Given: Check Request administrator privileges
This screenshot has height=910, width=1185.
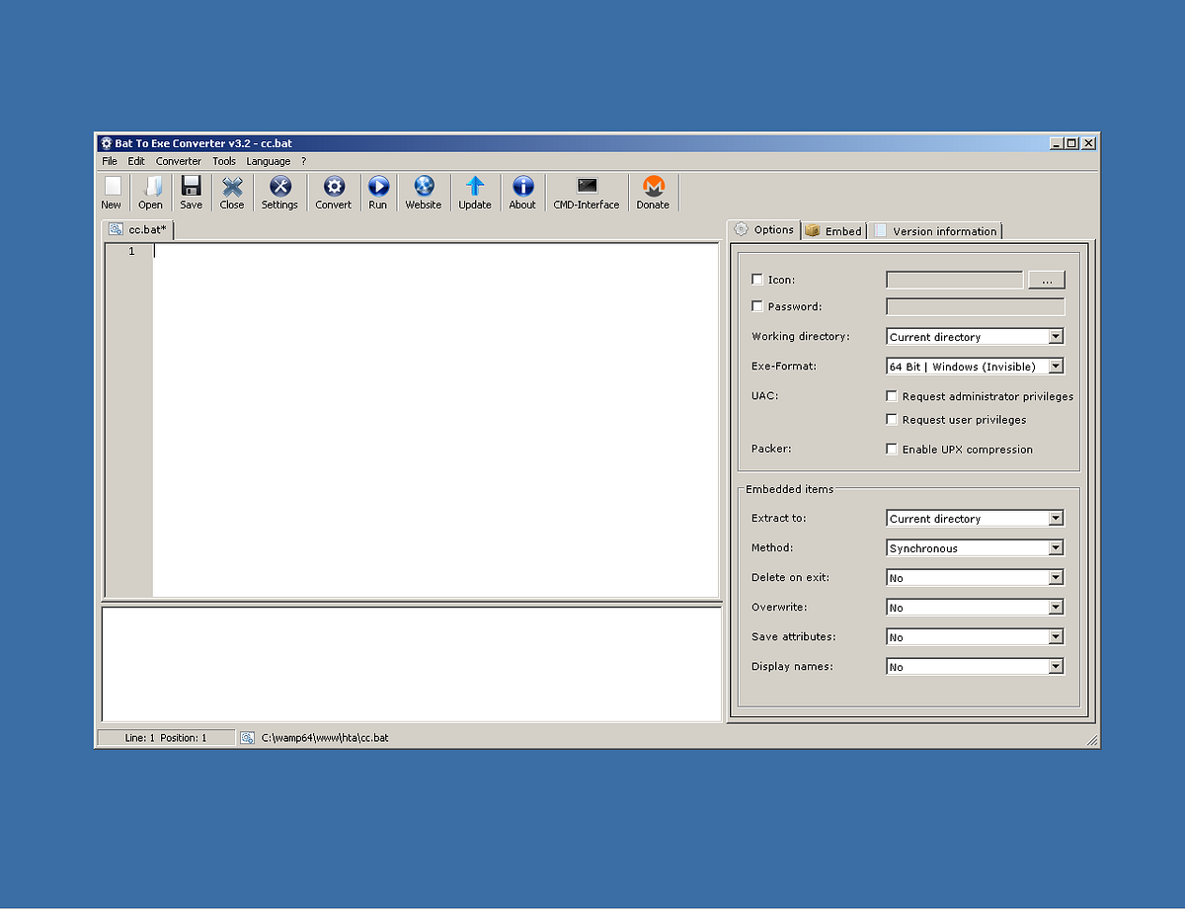Looking at the screenshot, I should tap(892, 395).
